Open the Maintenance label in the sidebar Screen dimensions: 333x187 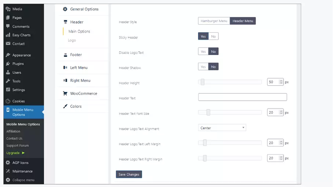pos(22,171)
